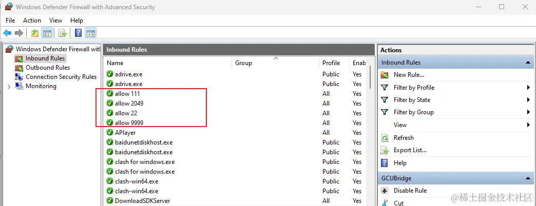The width and height of the screenshot is (536, 206).
Task: Click New Rule... action link
Action: coord(409,75)
